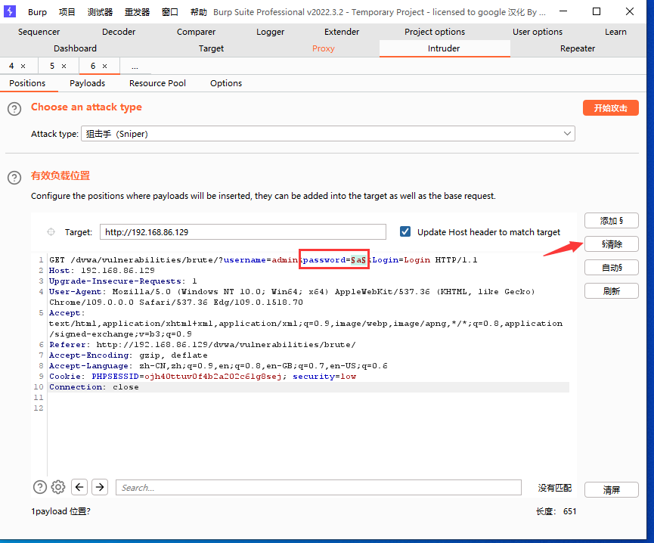The width and height of the screenshot is (654, 543).
Task: Click the 清屏 clear button
Action: click(611, 489)
